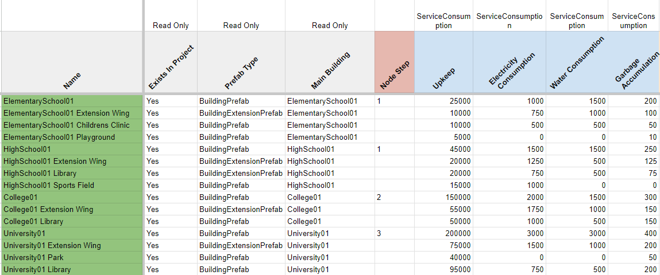Select the Water Consumption header cell
This screenshot has height=275, width=660.
[577, 62]
